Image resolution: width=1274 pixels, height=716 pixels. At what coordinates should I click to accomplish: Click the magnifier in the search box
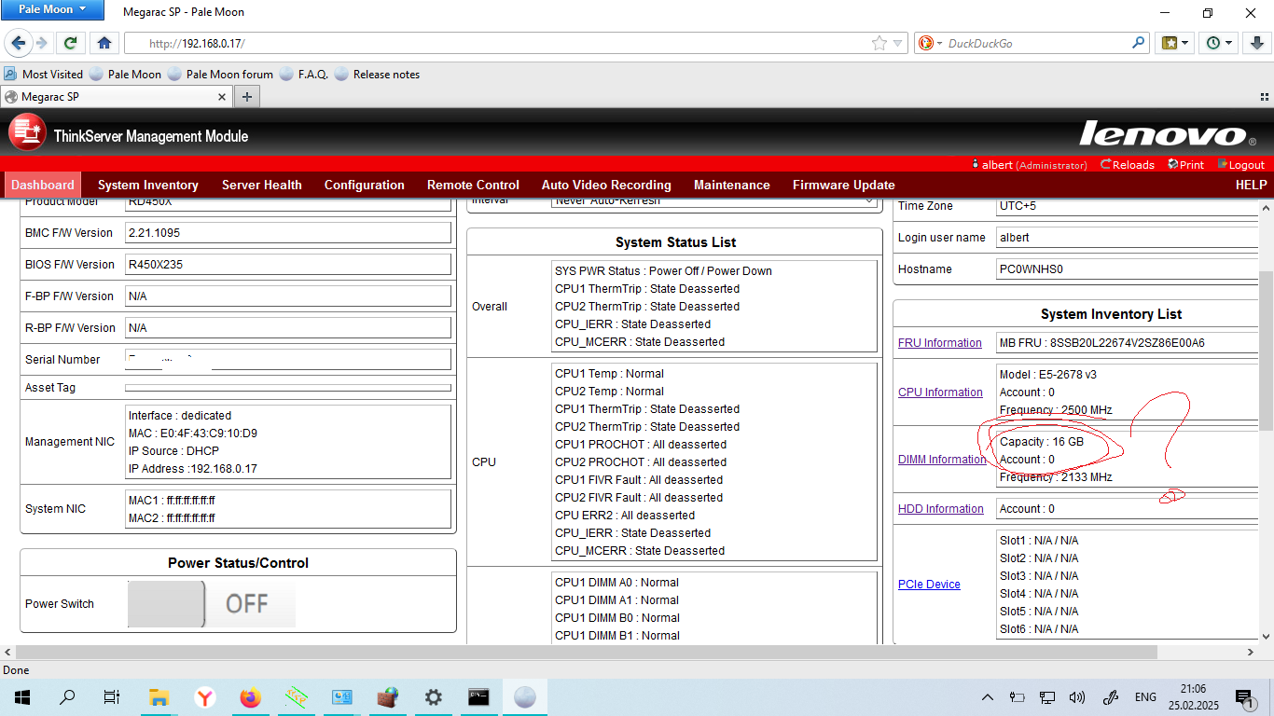point(1139,43)
